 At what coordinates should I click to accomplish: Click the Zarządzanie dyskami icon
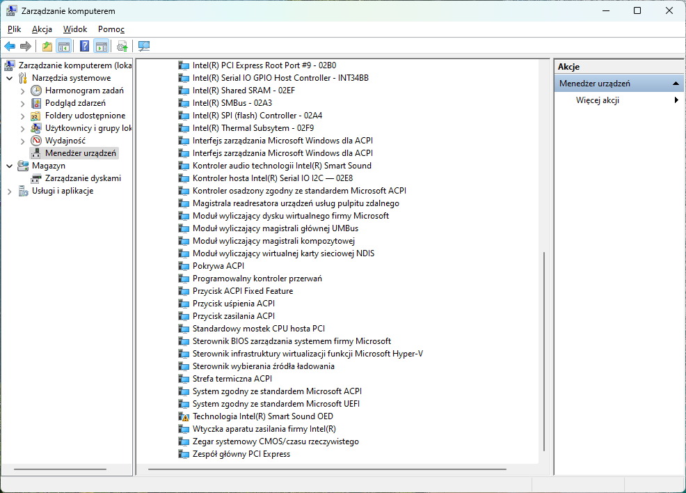36,179
